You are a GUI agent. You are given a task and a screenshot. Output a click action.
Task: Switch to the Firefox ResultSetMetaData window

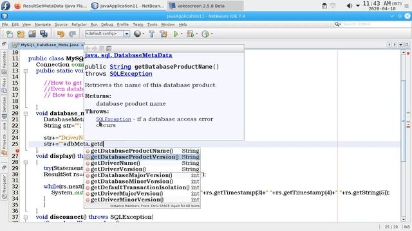(x=51, y=6)
